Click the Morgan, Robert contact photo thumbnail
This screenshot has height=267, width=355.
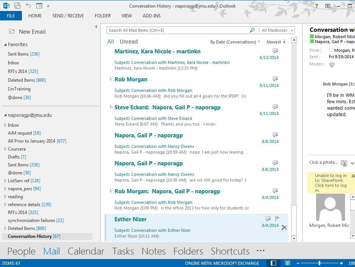(x=330, y=207)
